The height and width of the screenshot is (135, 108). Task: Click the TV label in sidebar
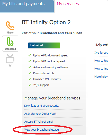coord(10,65)
